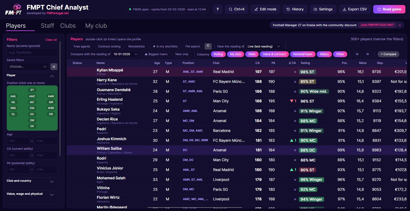Click the FM PT logo icon
Viewport: 410px width, 211px height.
13,9
